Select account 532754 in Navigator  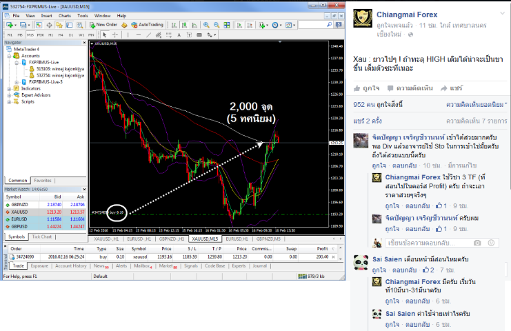tap(57, 75)
